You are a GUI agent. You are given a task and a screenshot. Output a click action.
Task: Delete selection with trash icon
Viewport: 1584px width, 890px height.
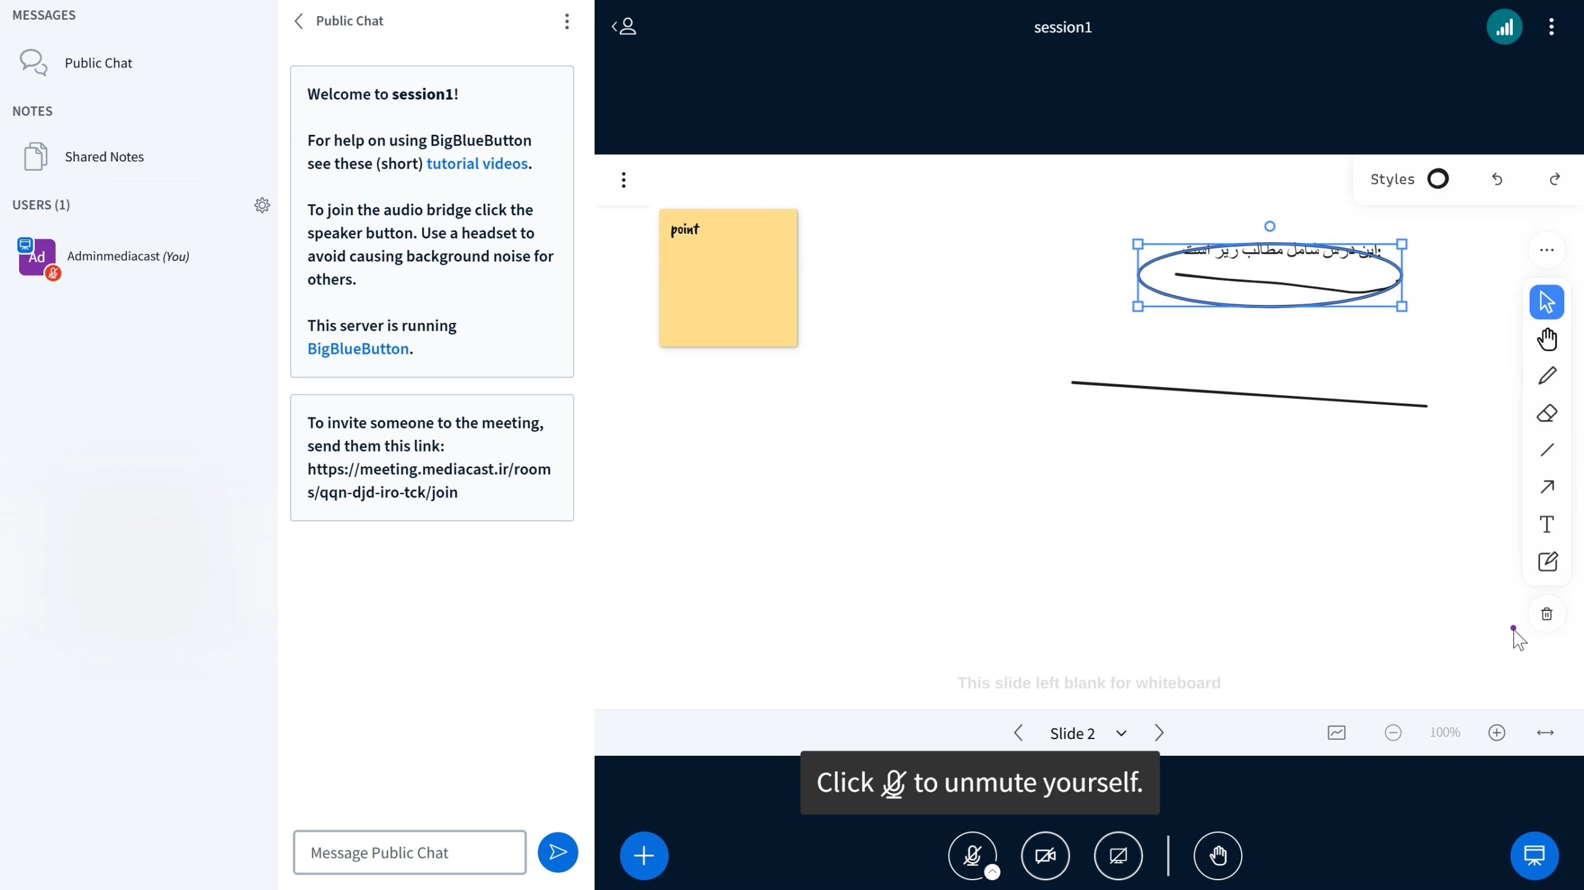tap(1547, 614)
